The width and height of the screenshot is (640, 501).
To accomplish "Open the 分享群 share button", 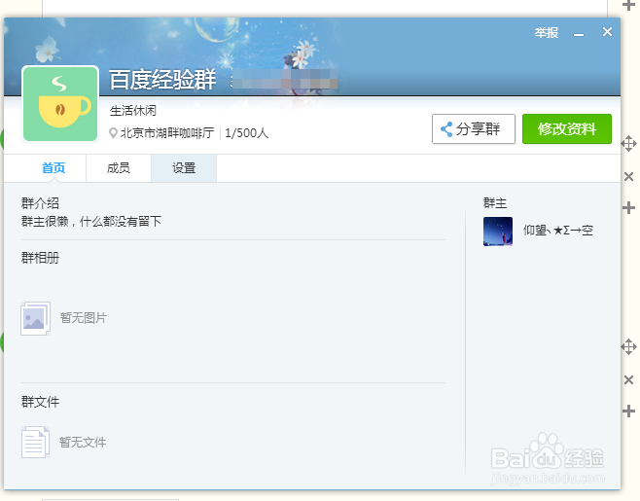I will point(474,129).
